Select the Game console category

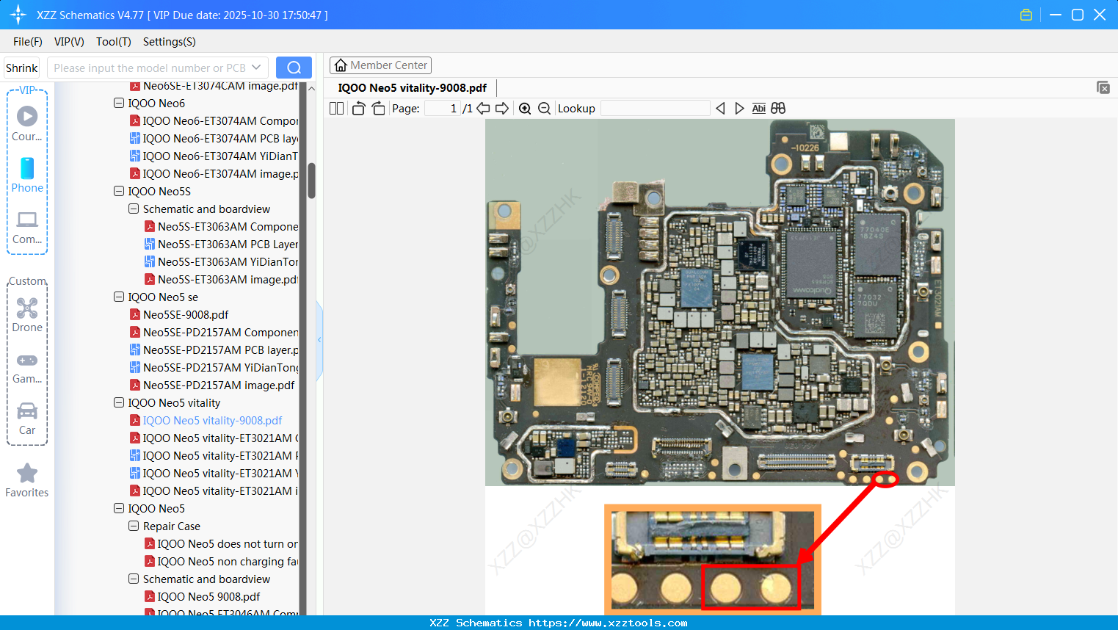click(x=27, y=367)
